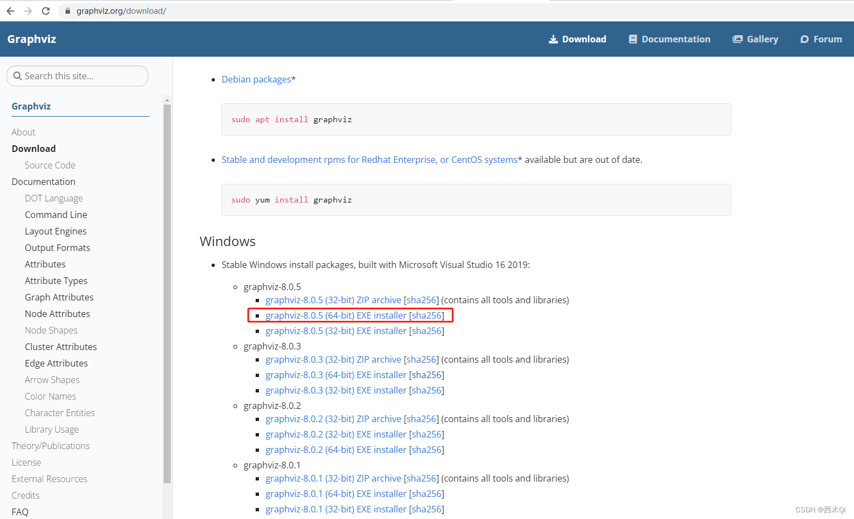854x519 pixels.
Task: Open the Documentation header menu item
Action: point(669,39)
